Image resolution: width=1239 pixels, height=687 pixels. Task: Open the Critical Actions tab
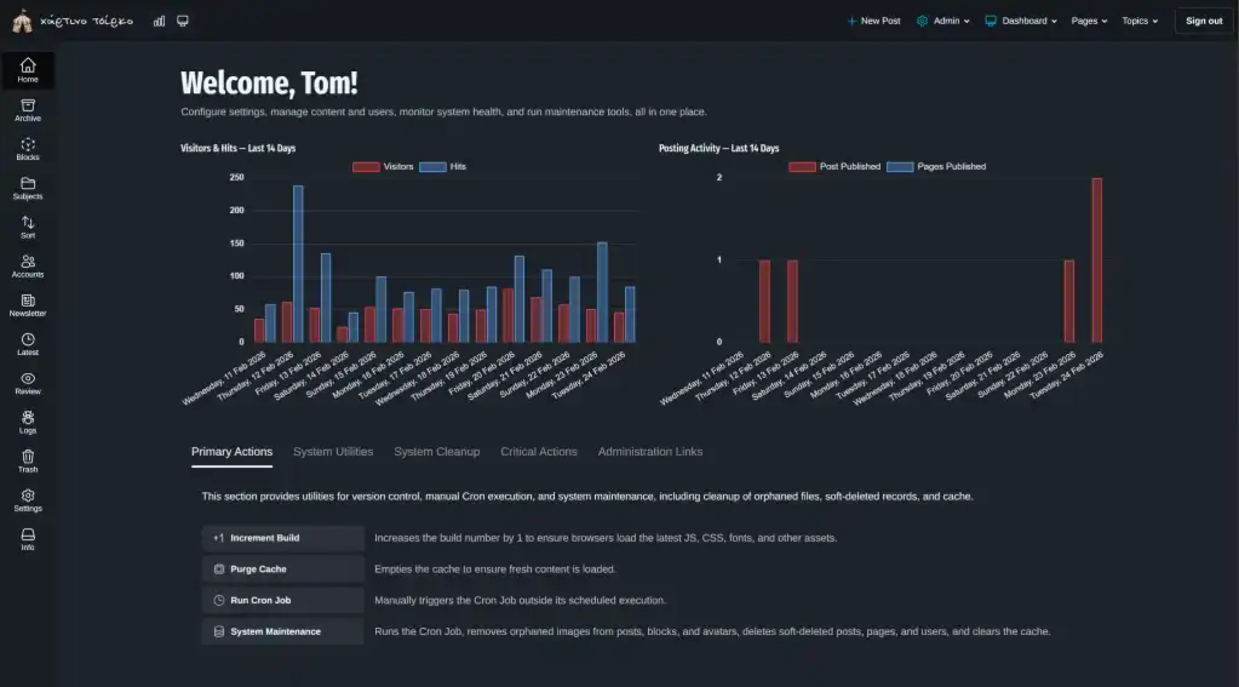(x=539, y=452)
